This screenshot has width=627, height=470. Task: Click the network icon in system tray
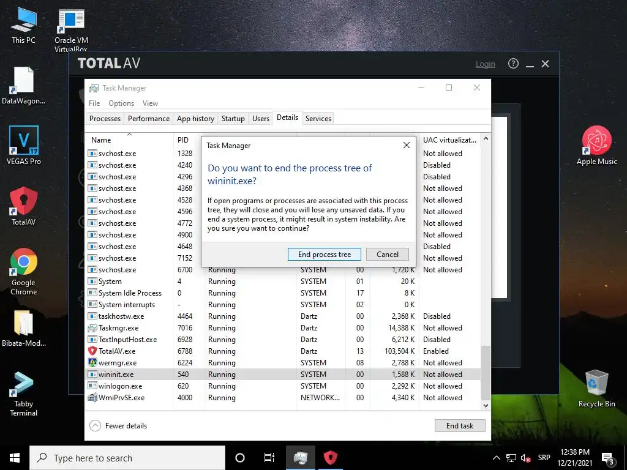tap(511, 458)
